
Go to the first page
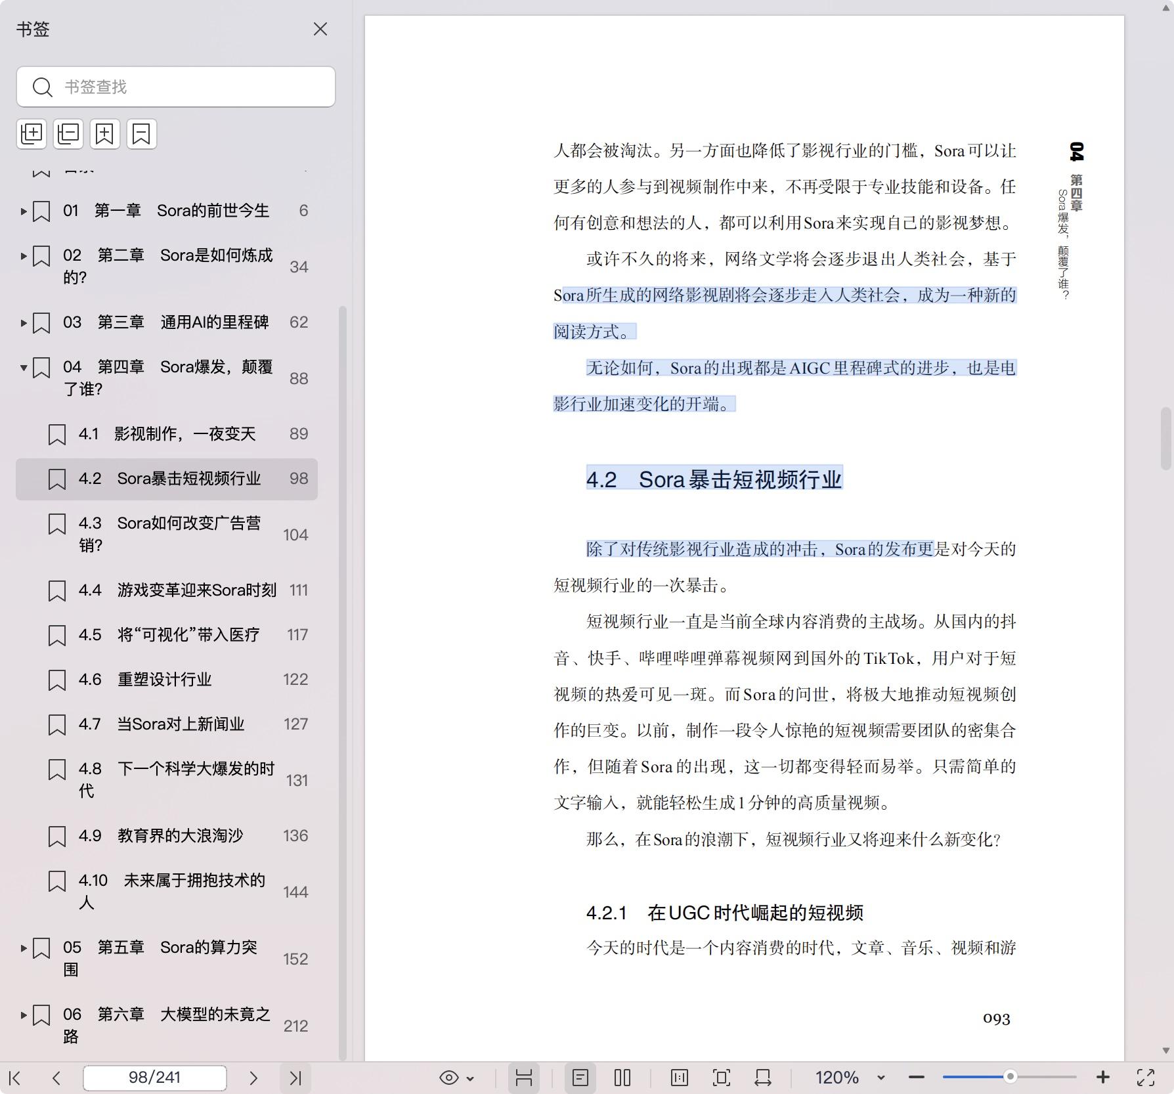click(x=15, y=1078)
